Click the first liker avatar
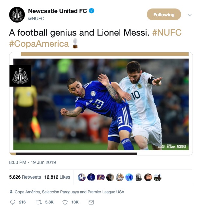 [x=82, y=177]
